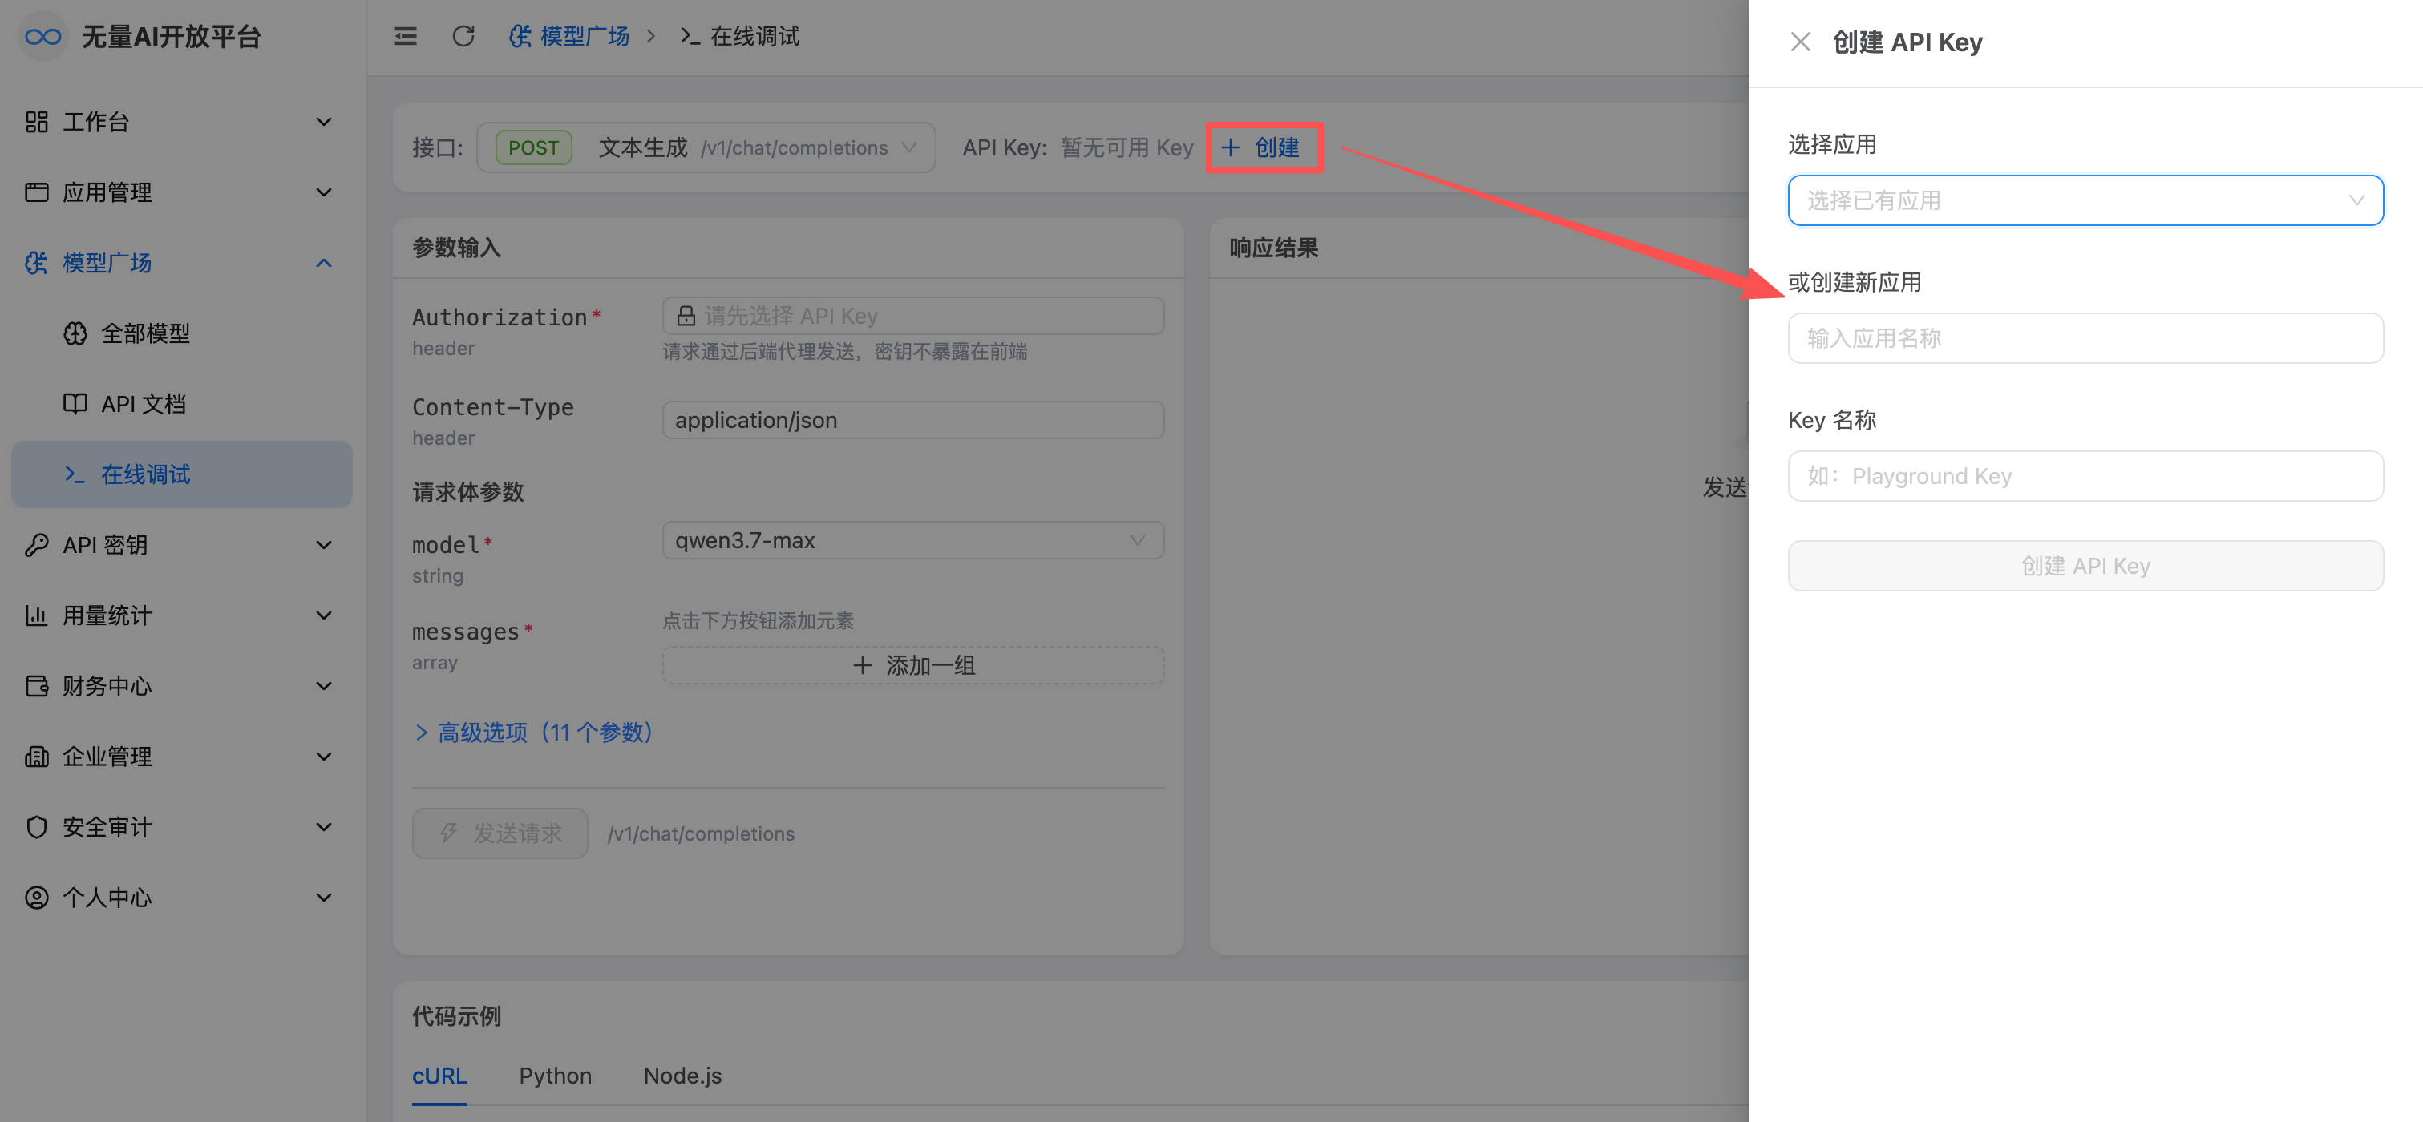This screenshot has height=1122, width=2423.
Task: Click the 输入应用名称 input field
Action: pyautogui.click(x=2085, y=338)
